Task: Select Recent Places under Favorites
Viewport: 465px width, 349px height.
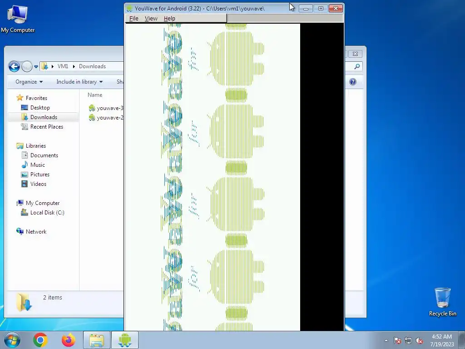Action: 47,126
